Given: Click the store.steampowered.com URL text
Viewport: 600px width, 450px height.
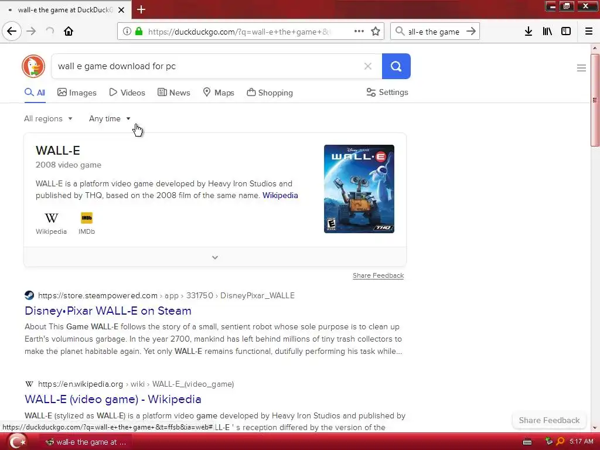Looking at the screenshot, I should (98, 295).
